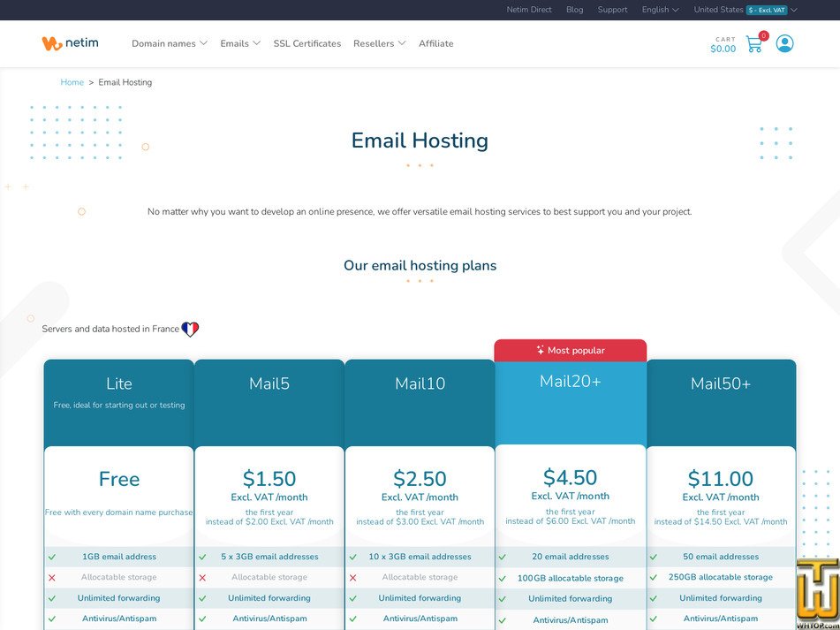Click the WHTOP logo in the corner

click(816, 594)
